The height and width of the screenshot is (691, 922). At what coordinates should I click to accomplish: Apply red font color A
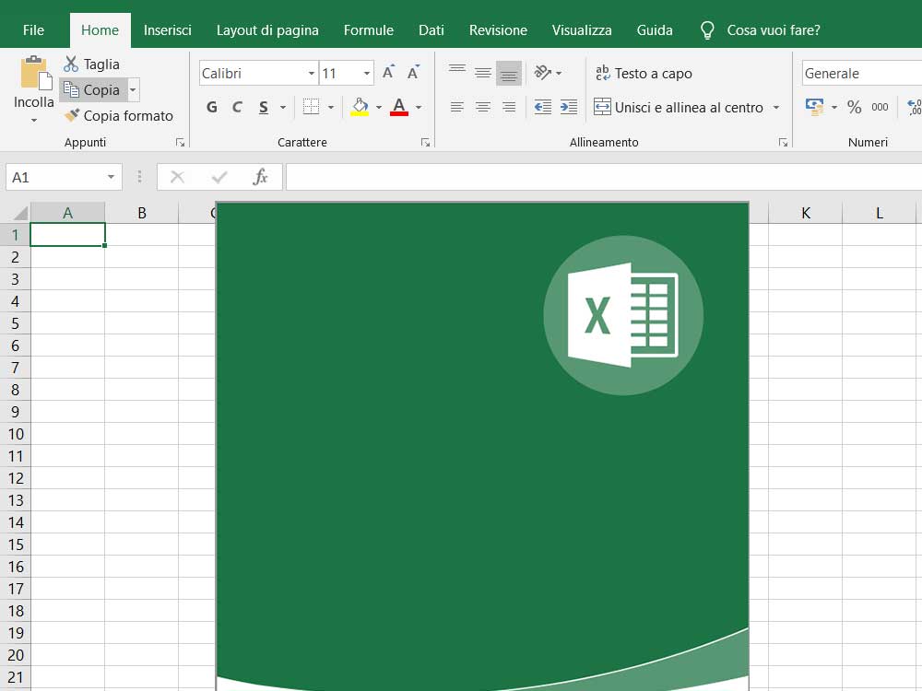coord(399,107)
